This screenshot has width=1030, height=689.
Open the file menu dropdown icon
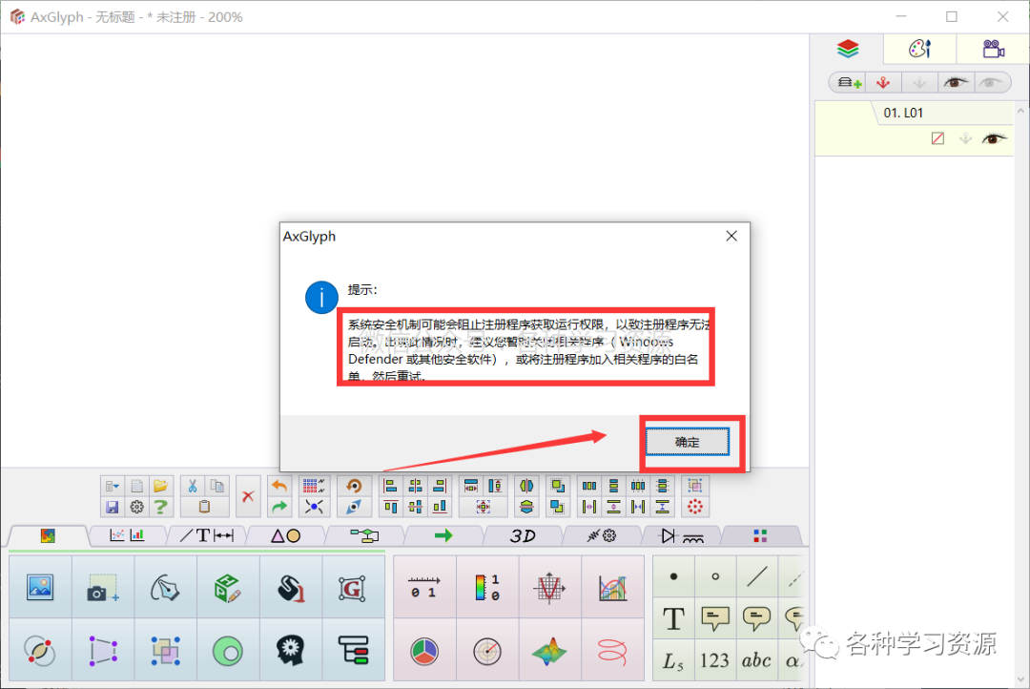point(113,487)
